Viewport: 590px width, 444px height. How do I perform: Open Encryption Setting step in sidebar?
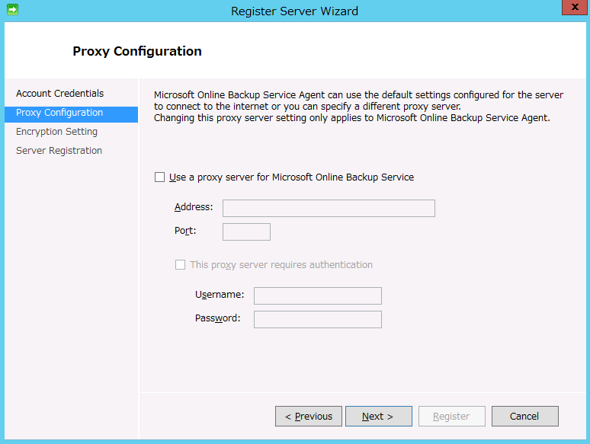pos(56,132)
